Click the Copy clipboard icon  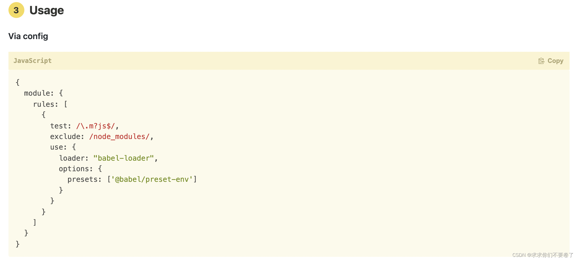541,61
